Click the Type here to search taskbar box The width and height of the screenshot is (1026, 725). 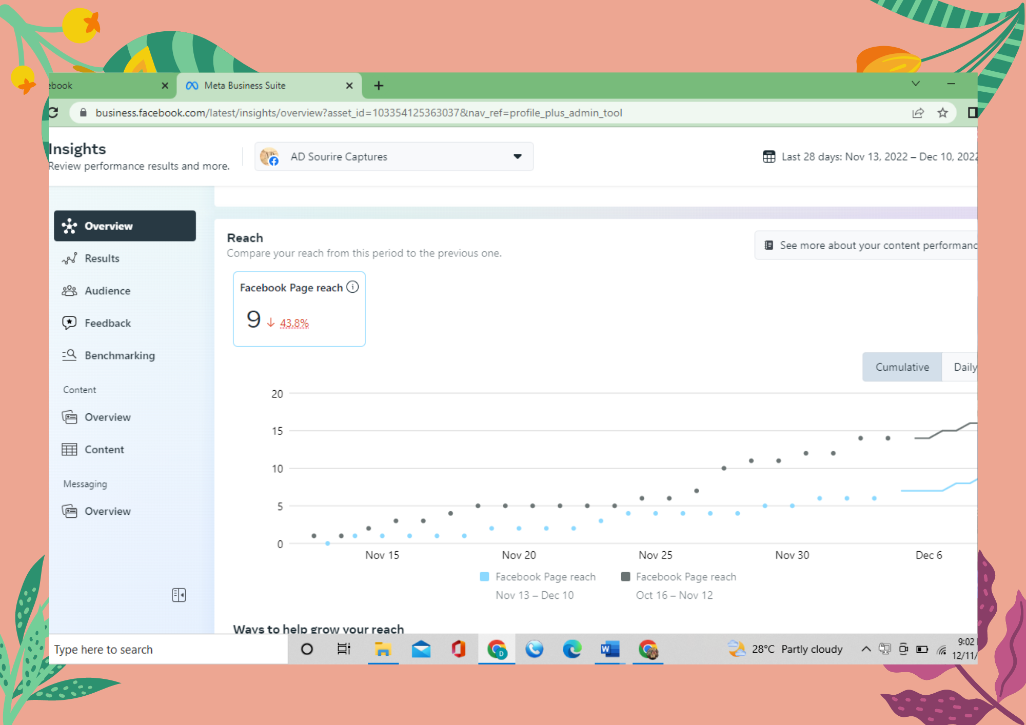pyautogui.click(x=168, y=649)
